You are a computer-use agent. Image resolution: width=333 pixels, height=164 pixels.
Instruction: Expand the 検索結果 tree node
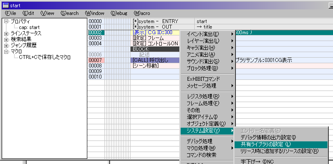6,39
